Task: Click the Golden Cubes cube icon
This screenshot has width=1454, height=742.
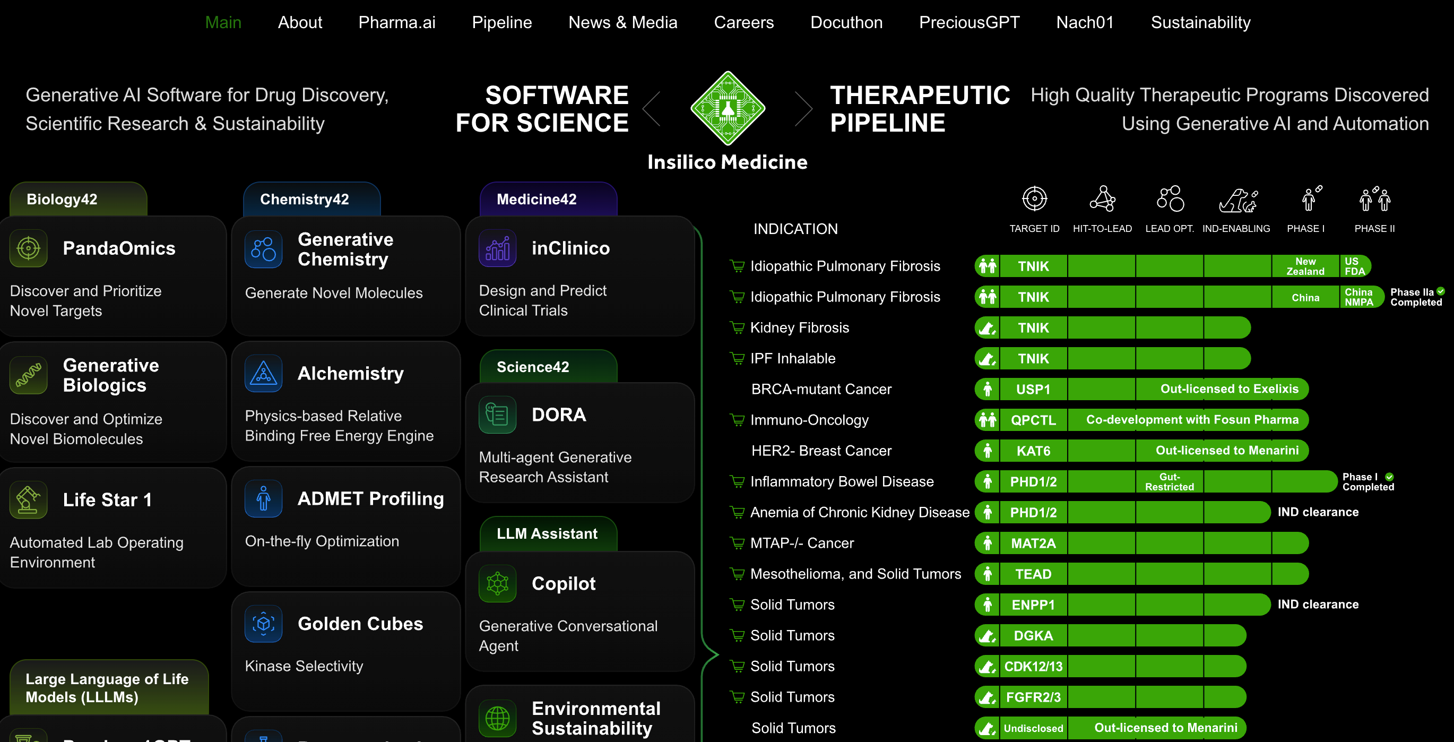Action: pos(264,624)
